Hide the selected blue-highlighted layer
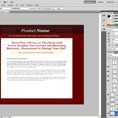Screen dimensions: 118x118 point(108,113)
